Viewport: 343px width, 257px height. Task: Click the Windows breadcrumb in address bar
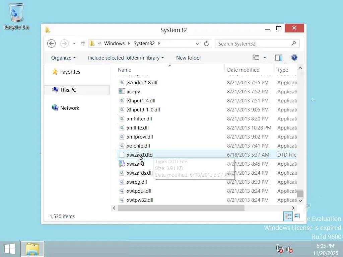(114, 44)
